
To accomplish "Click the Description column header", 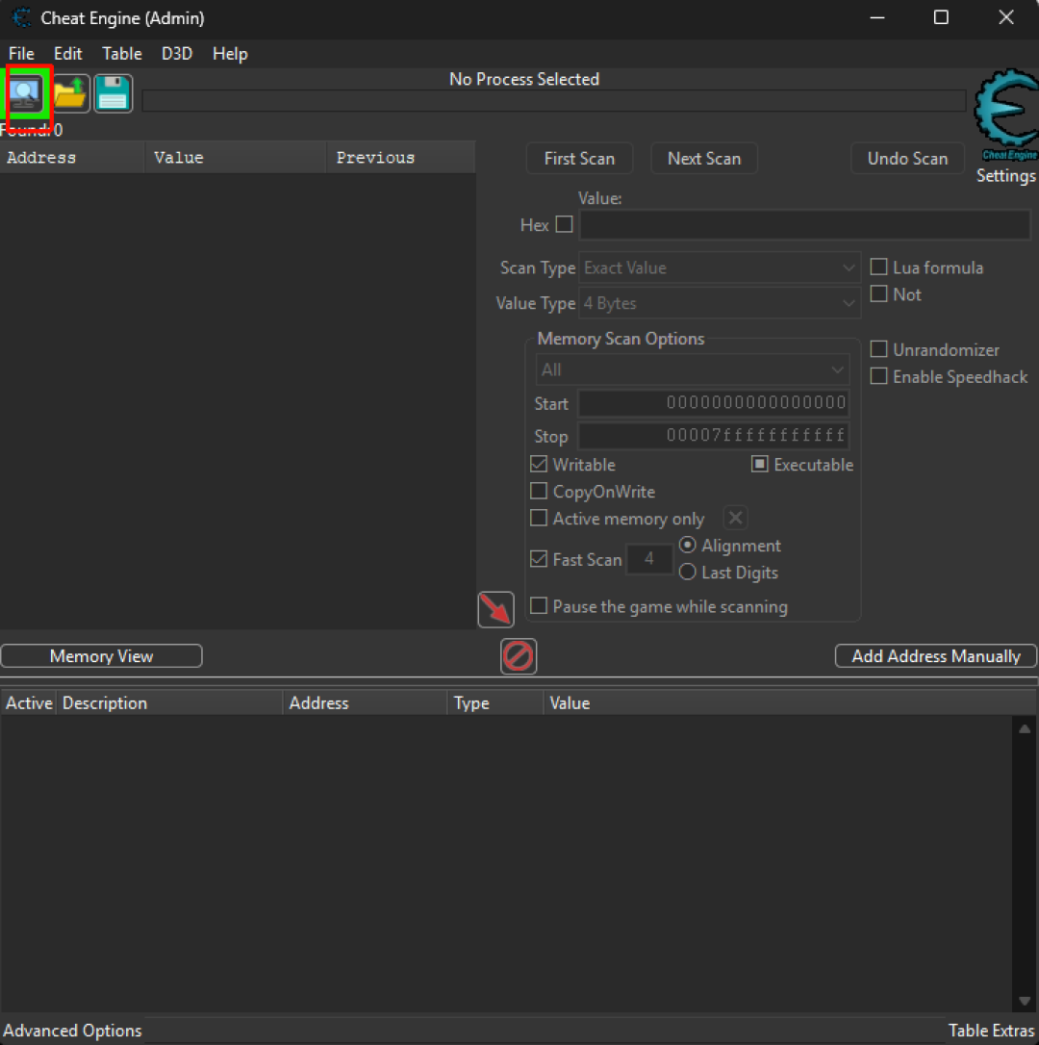I will coord(170,703).
